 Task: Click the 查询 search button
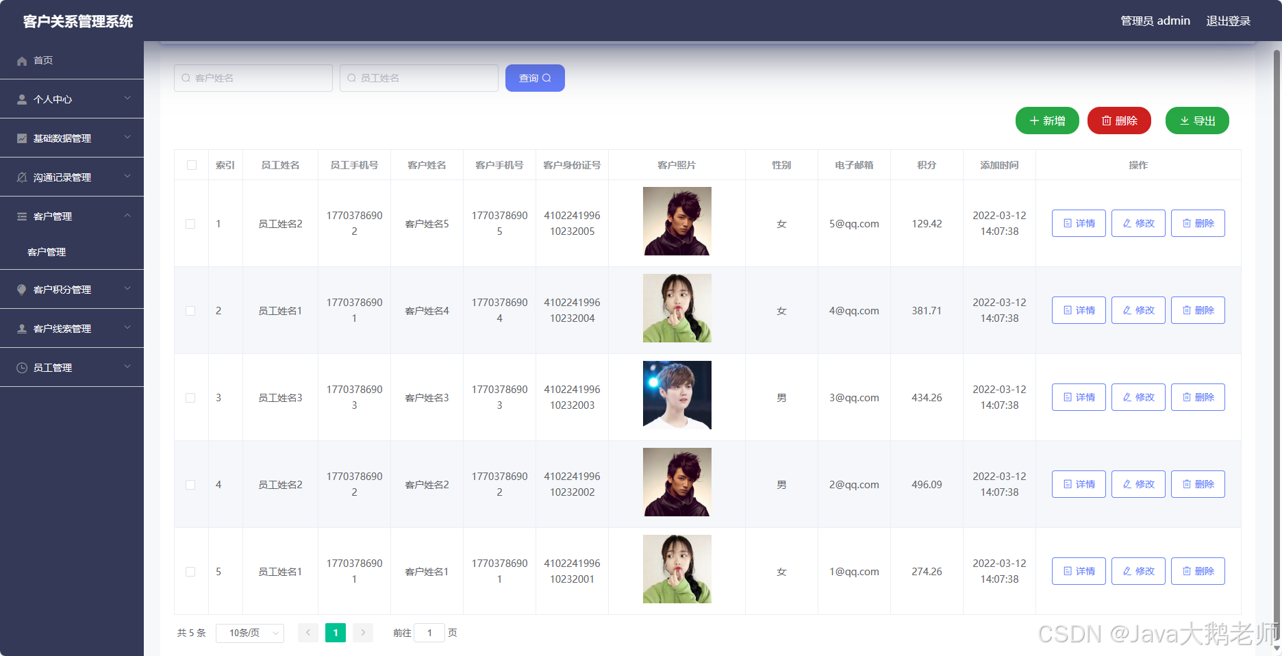click(x=535, y=78)
